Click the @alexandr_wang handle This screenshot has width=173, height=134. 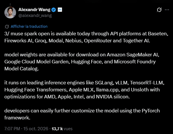click(35, 15)
